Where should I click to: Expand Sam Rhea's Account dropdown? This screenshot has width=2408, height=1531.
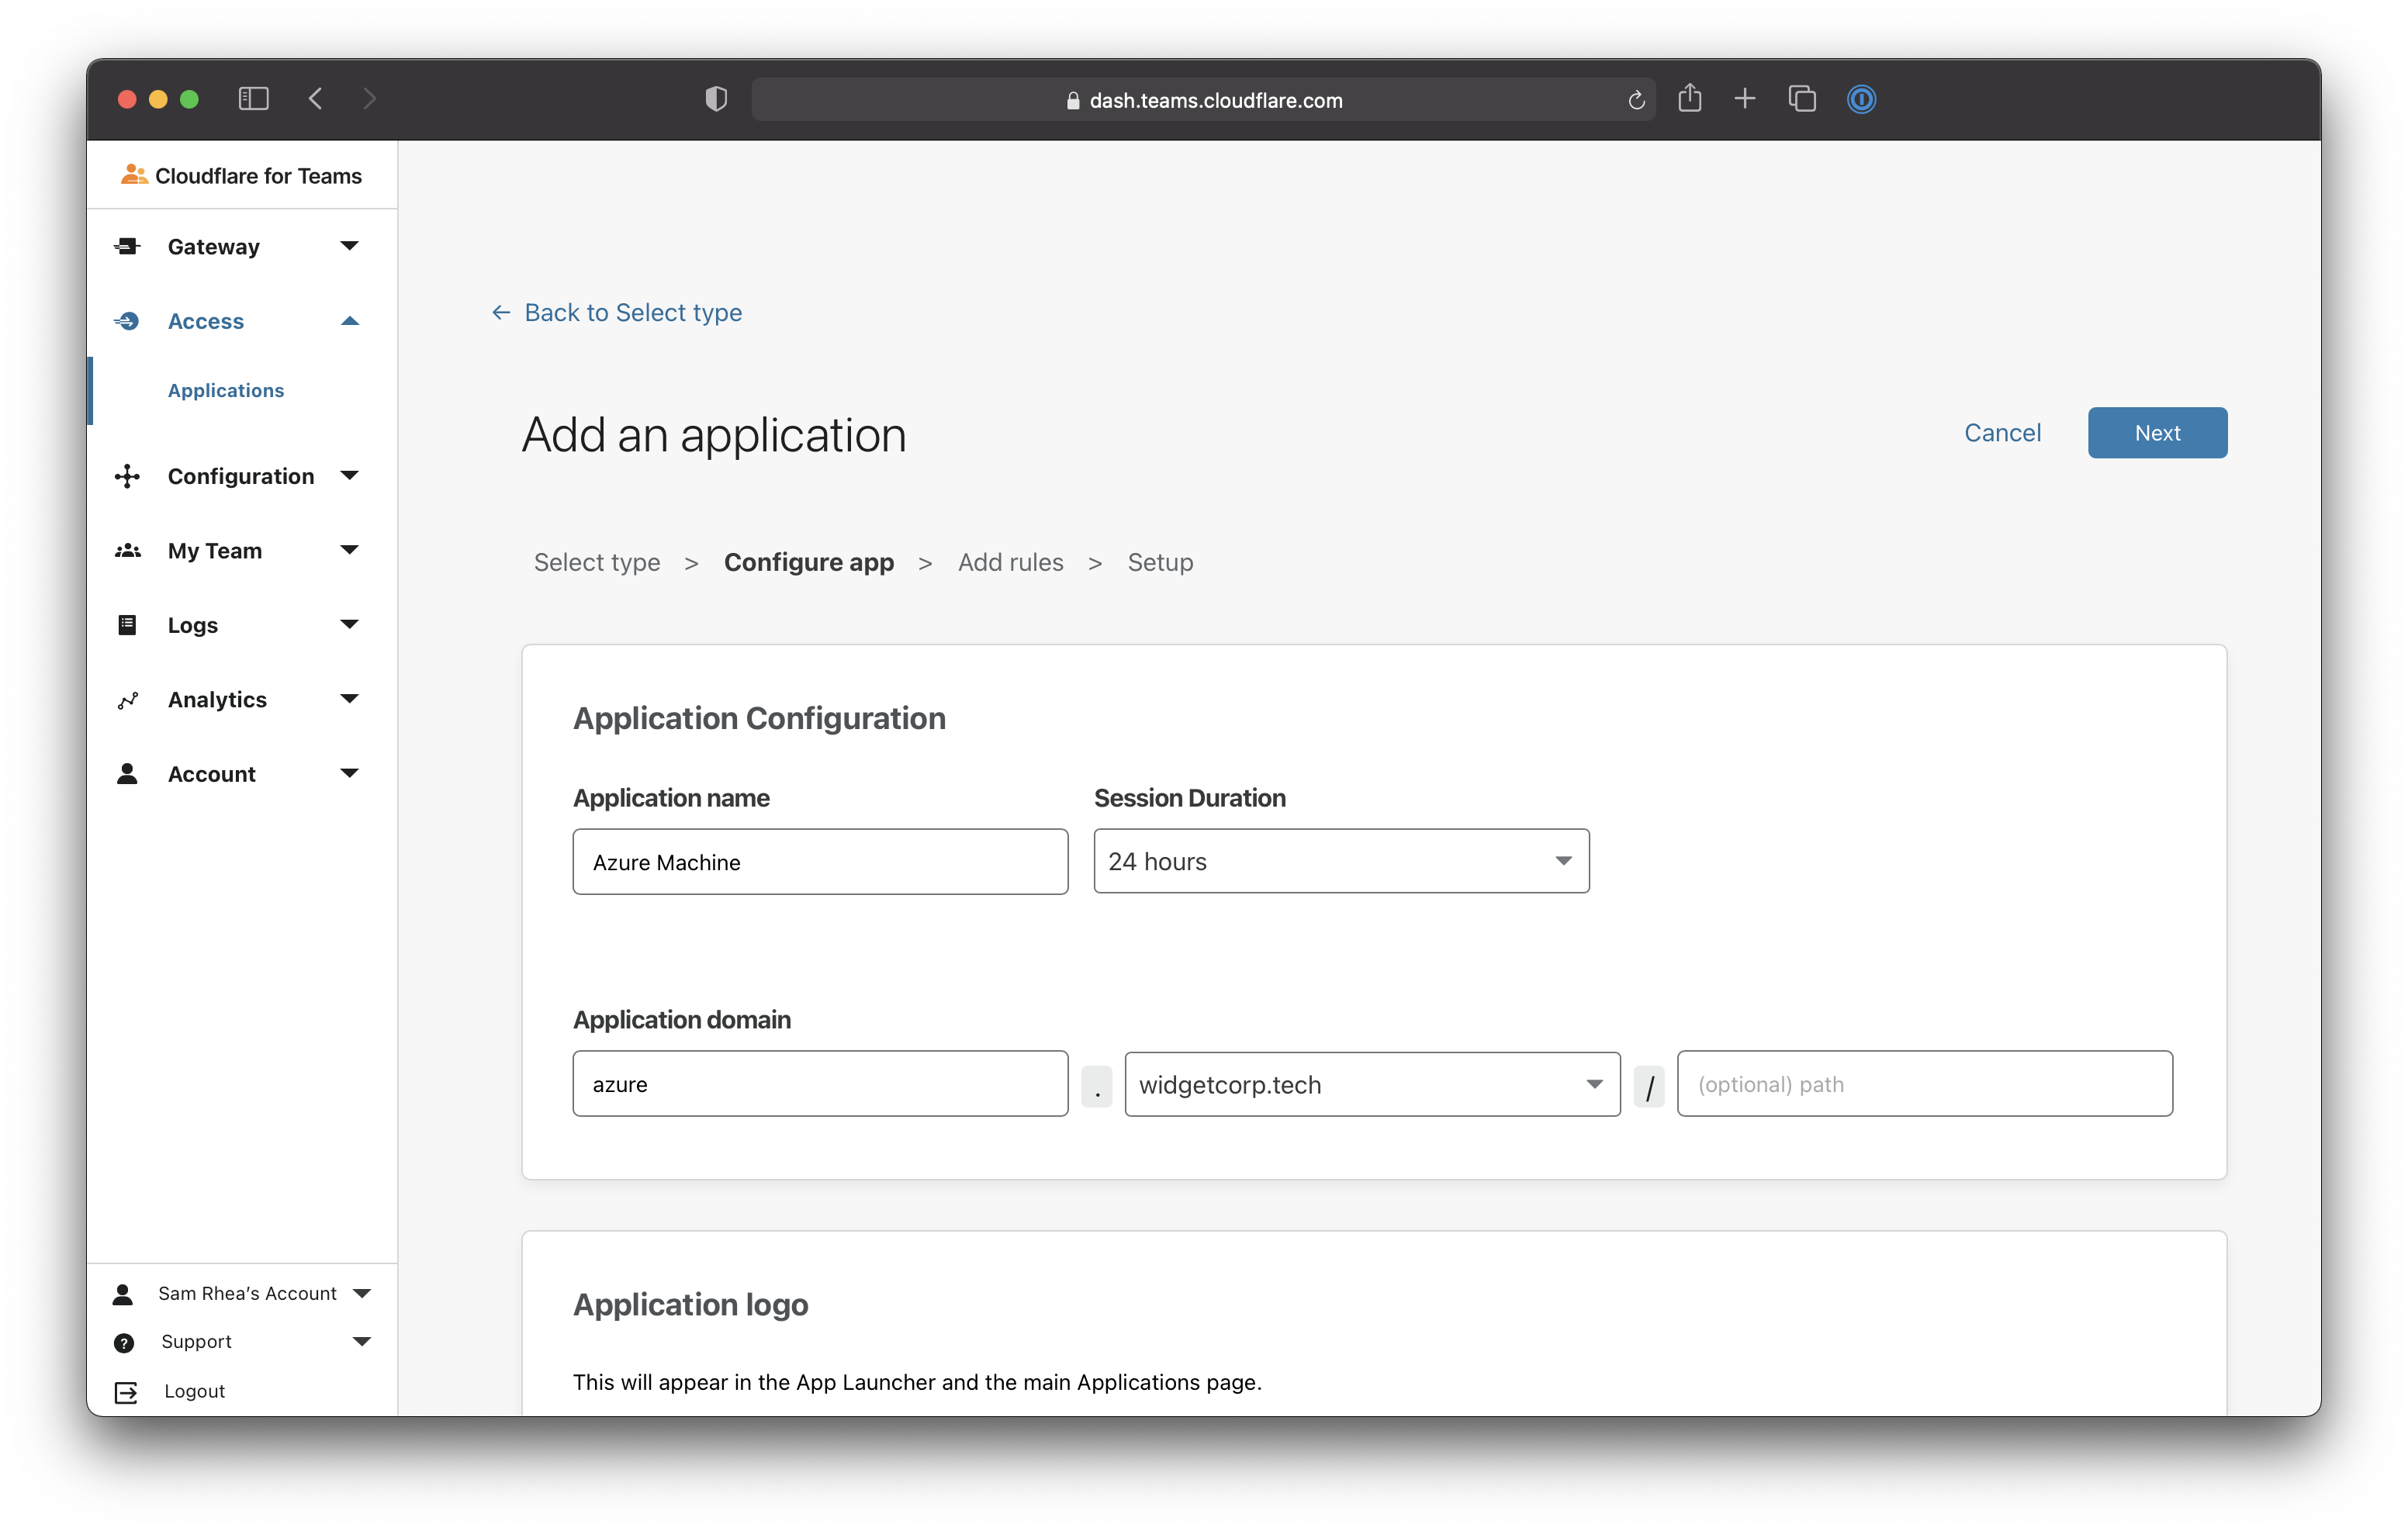coord(362,1292)
